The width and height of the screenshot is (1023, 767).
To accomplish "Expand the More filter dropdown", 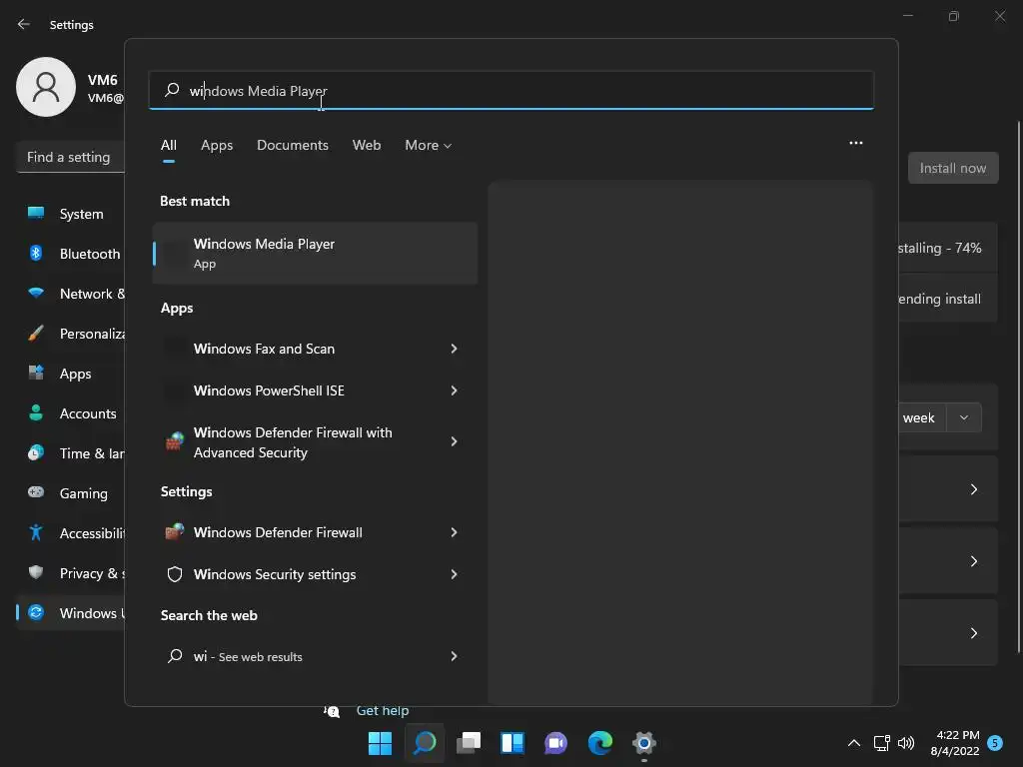I will tap(428, 145).
